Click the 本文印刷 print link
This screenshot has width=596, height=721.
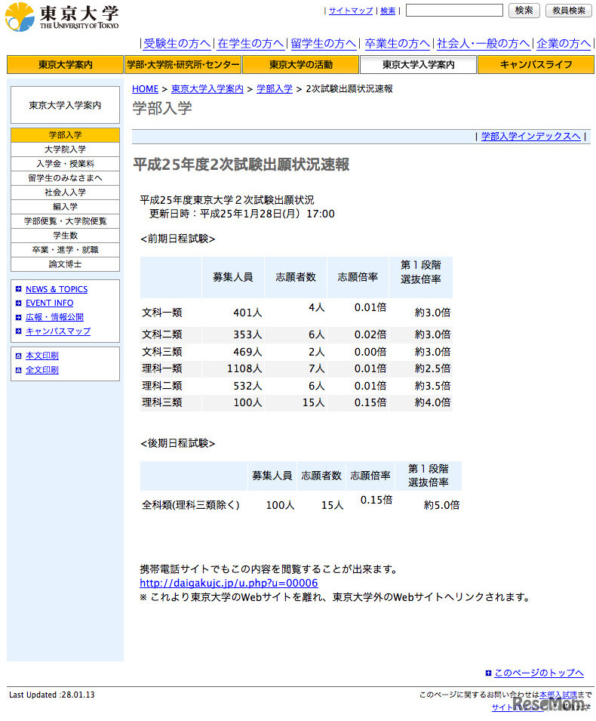point(42,356)
